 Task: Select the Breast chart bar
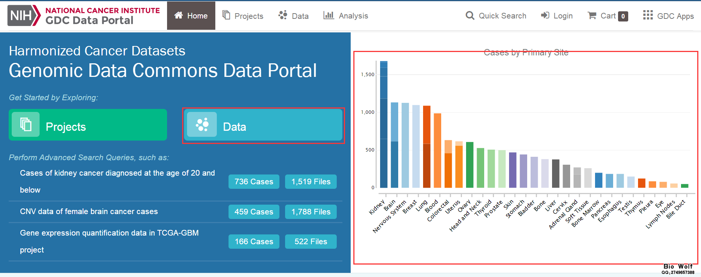416,146
